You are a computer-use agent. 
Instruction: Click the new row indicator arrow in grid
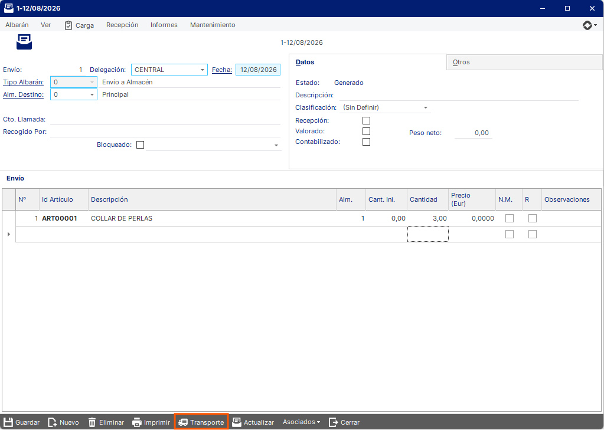[x=8, y=234]
